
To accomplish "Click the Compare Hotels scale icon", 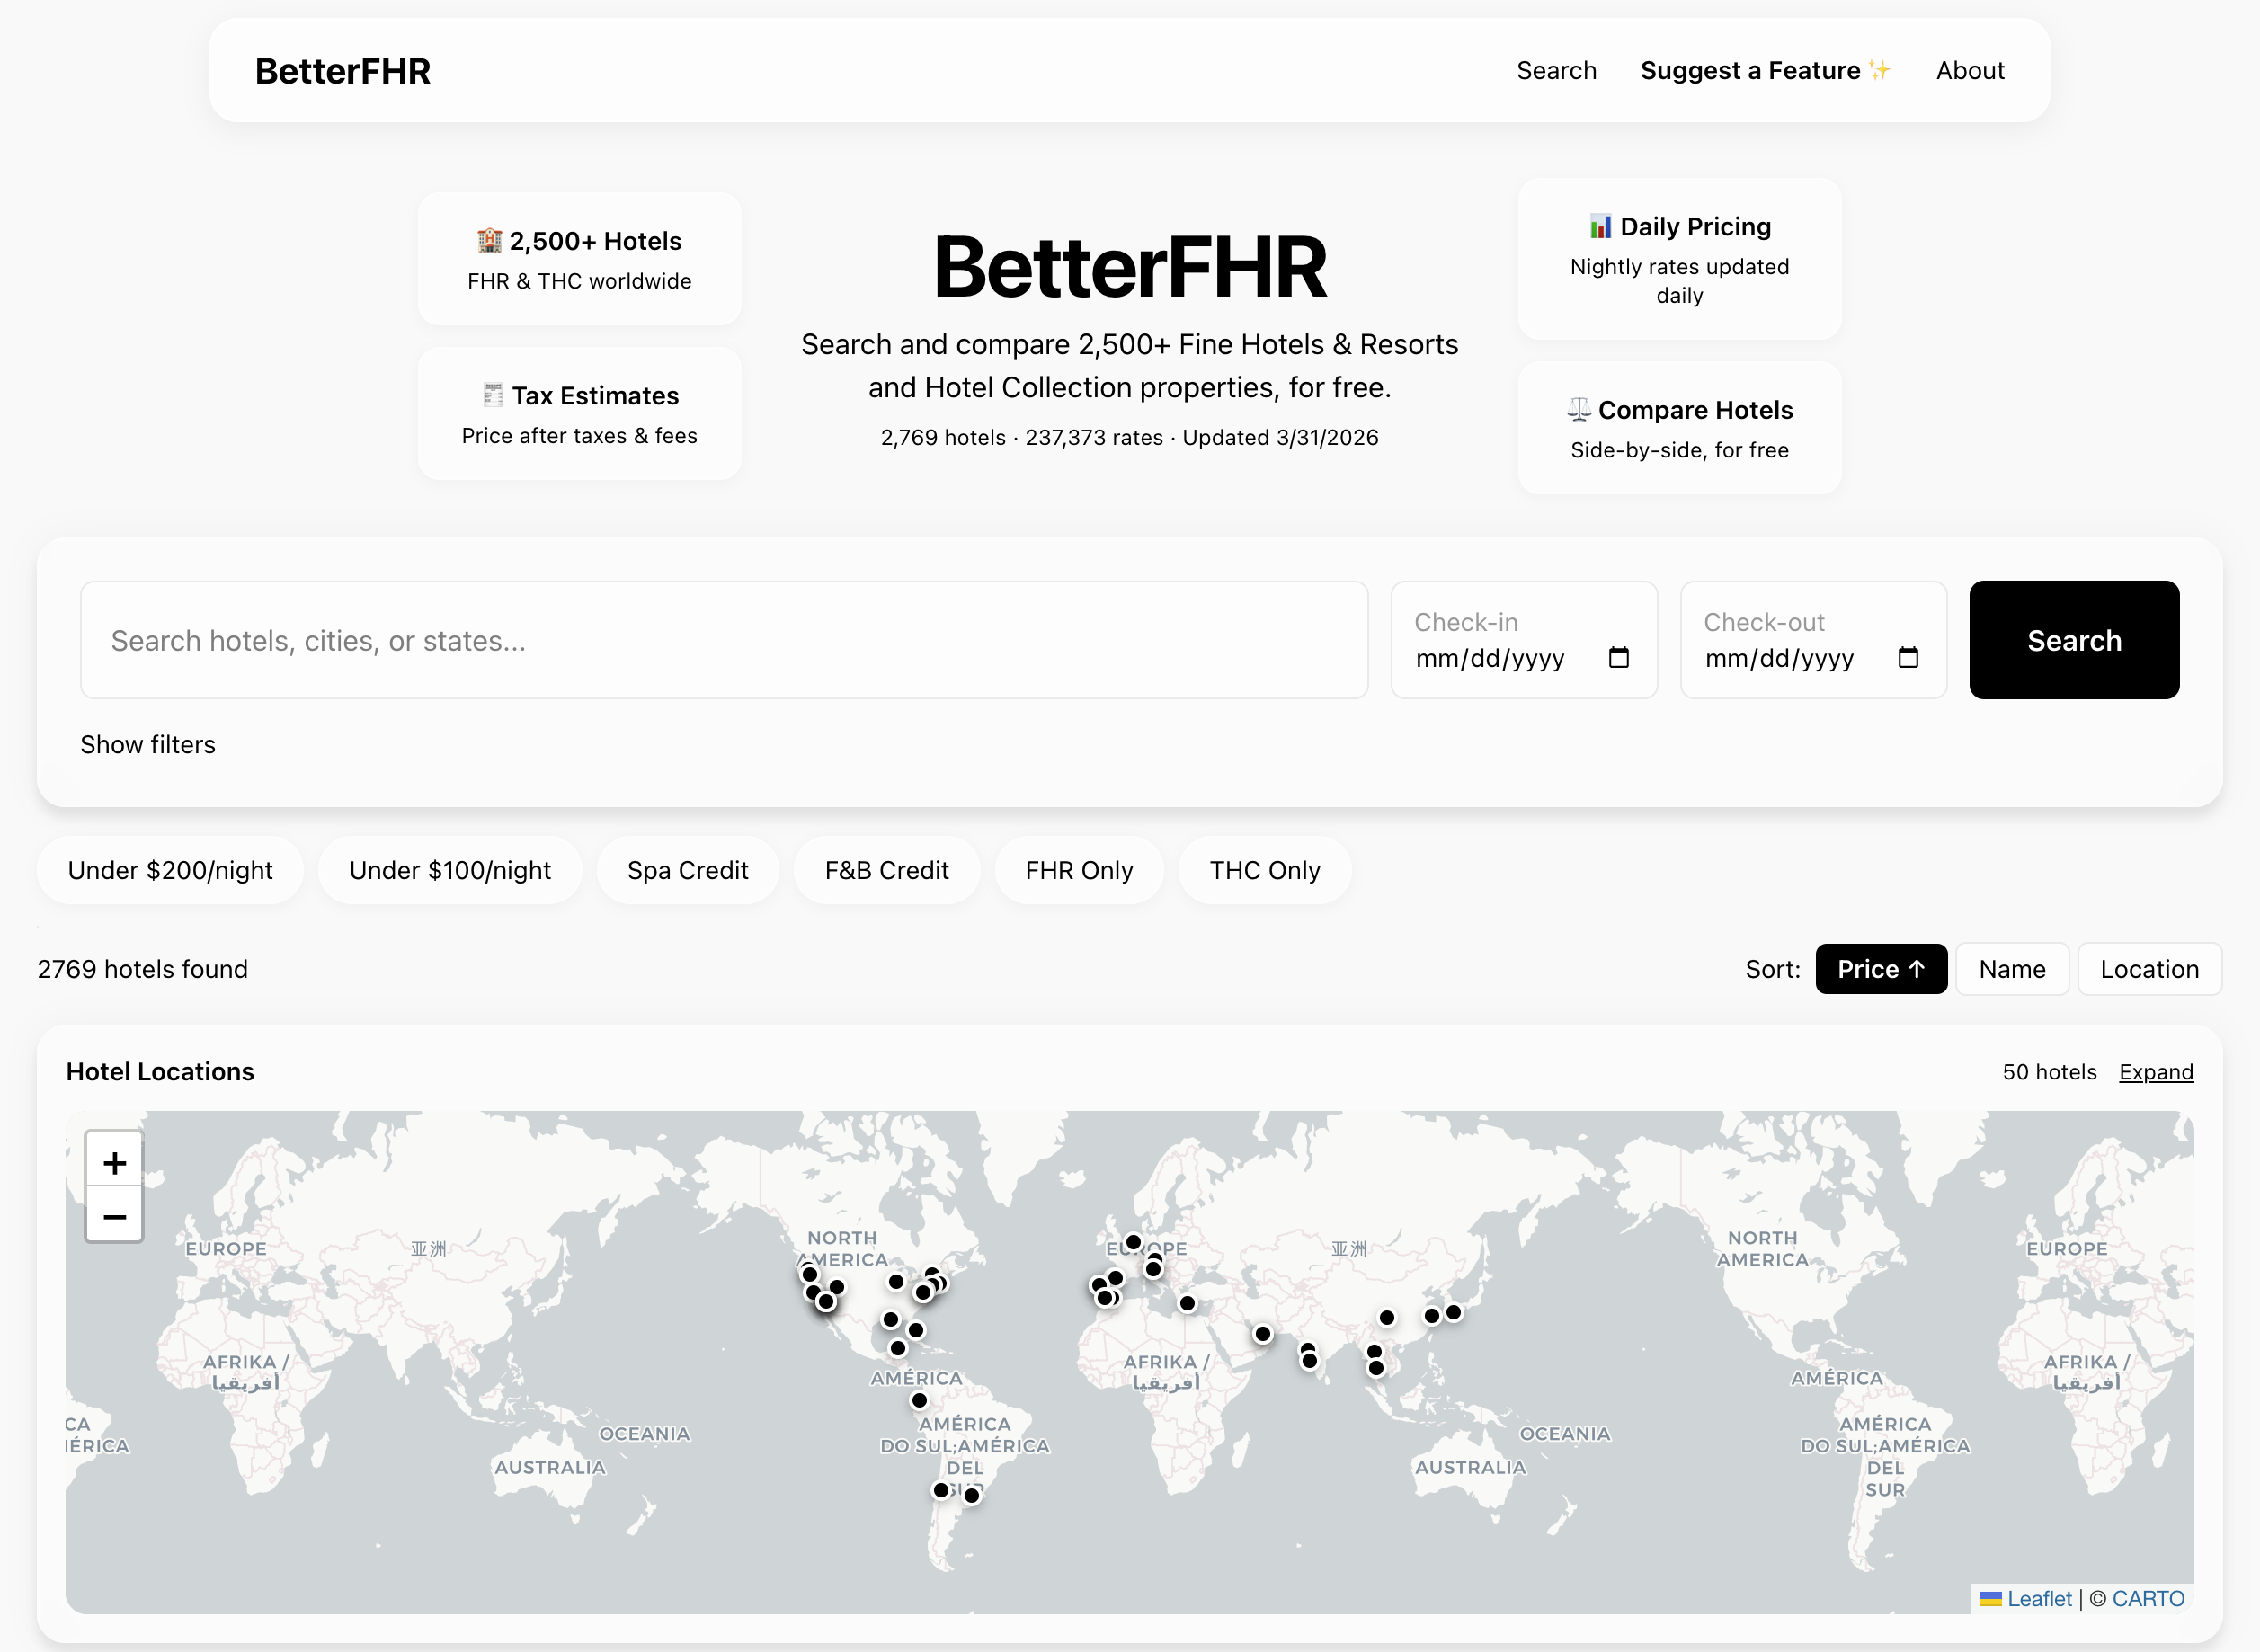I will point(1578,409).
